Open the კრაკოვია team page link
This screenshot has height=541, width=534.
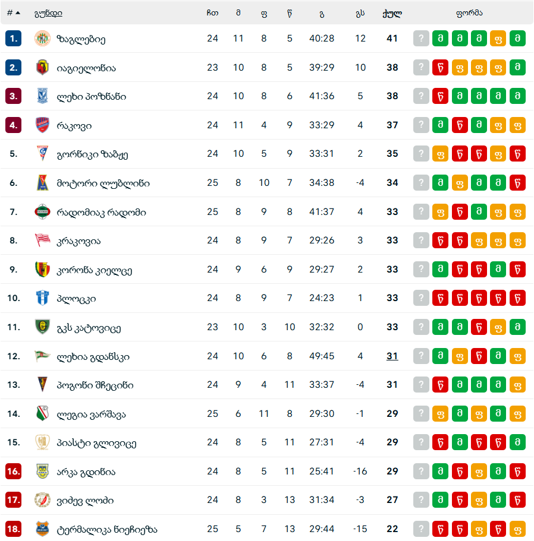coord(78,241)
